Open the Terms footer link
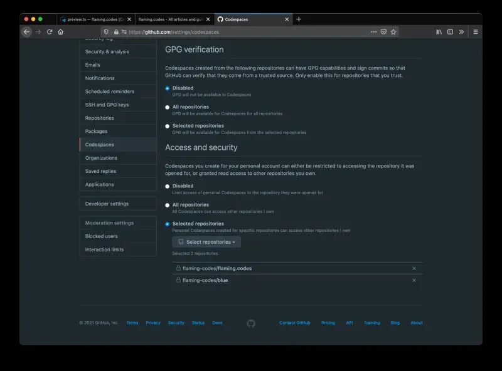 pos(132,323)
